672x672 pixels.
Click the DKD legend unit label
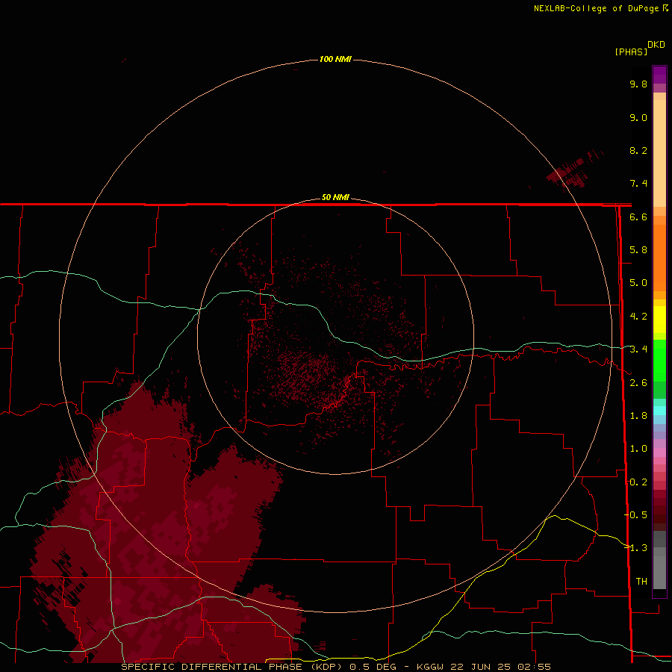pyautogui.click(x=656, y=45)
